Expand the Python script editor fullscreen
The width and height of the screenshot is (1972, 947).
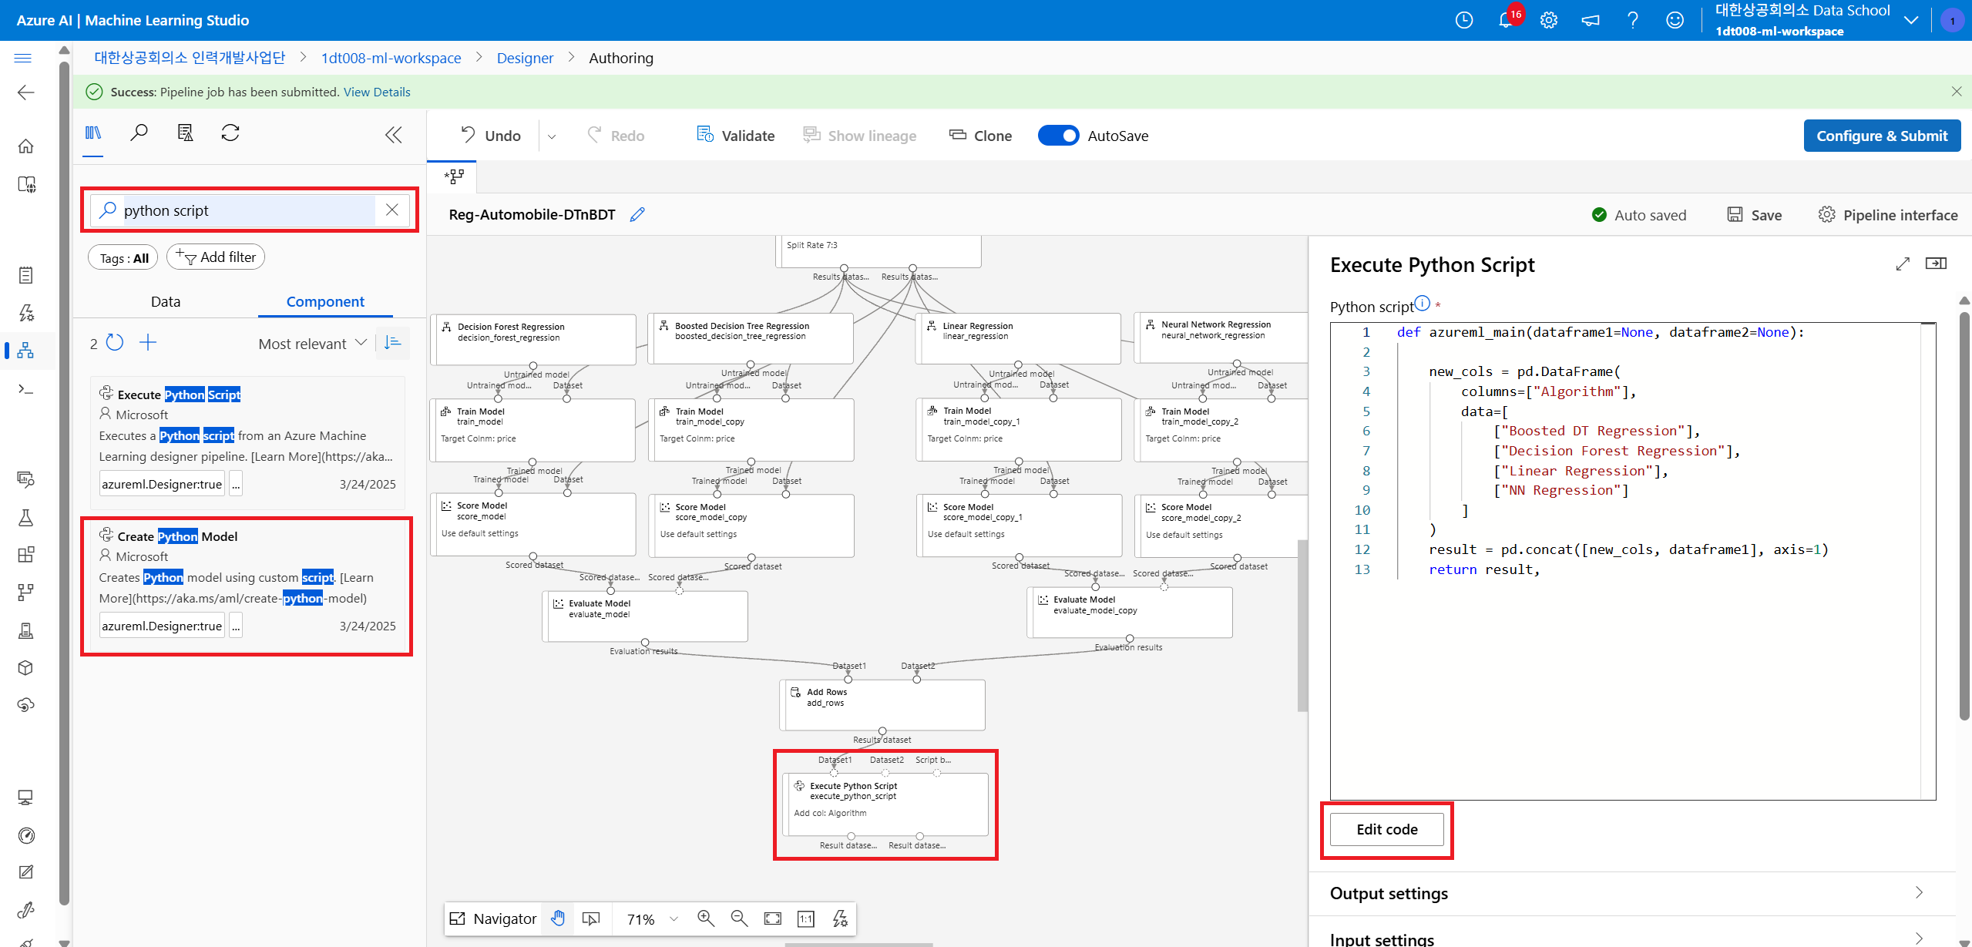[1903, 264]
